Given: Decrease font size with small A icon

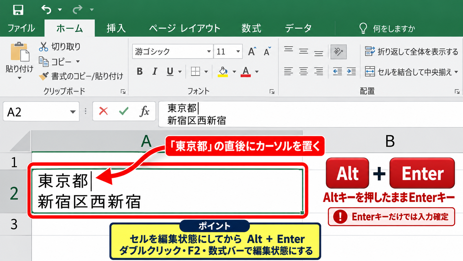Looking at the screenshot, I should (267, 52).
